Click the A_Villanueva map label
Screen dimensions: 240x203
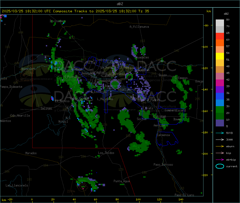click(x=139, y=27)
